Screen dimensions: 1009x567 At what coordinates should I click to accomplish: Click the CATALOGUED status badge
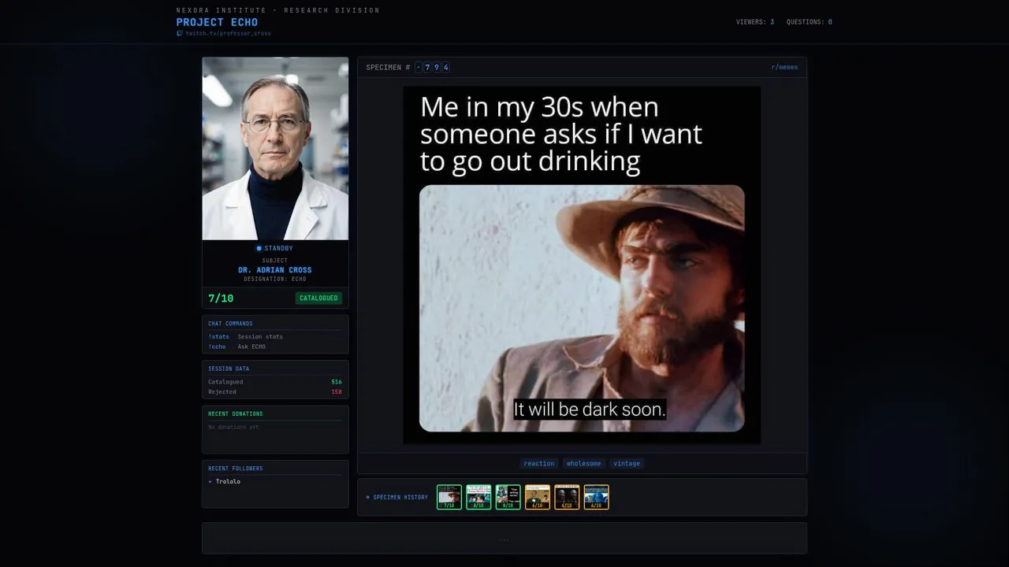tap(318, 298)
